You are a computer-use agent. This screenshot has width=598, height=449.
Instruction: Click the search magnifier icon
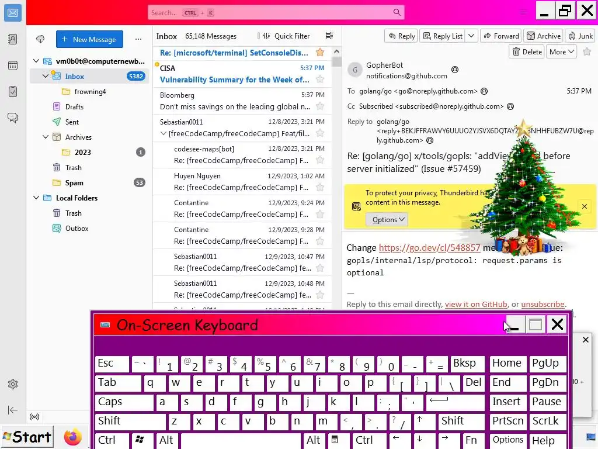397,12
